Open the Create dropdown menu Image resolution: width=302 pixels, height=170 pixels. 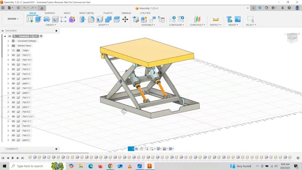(51, 25)
